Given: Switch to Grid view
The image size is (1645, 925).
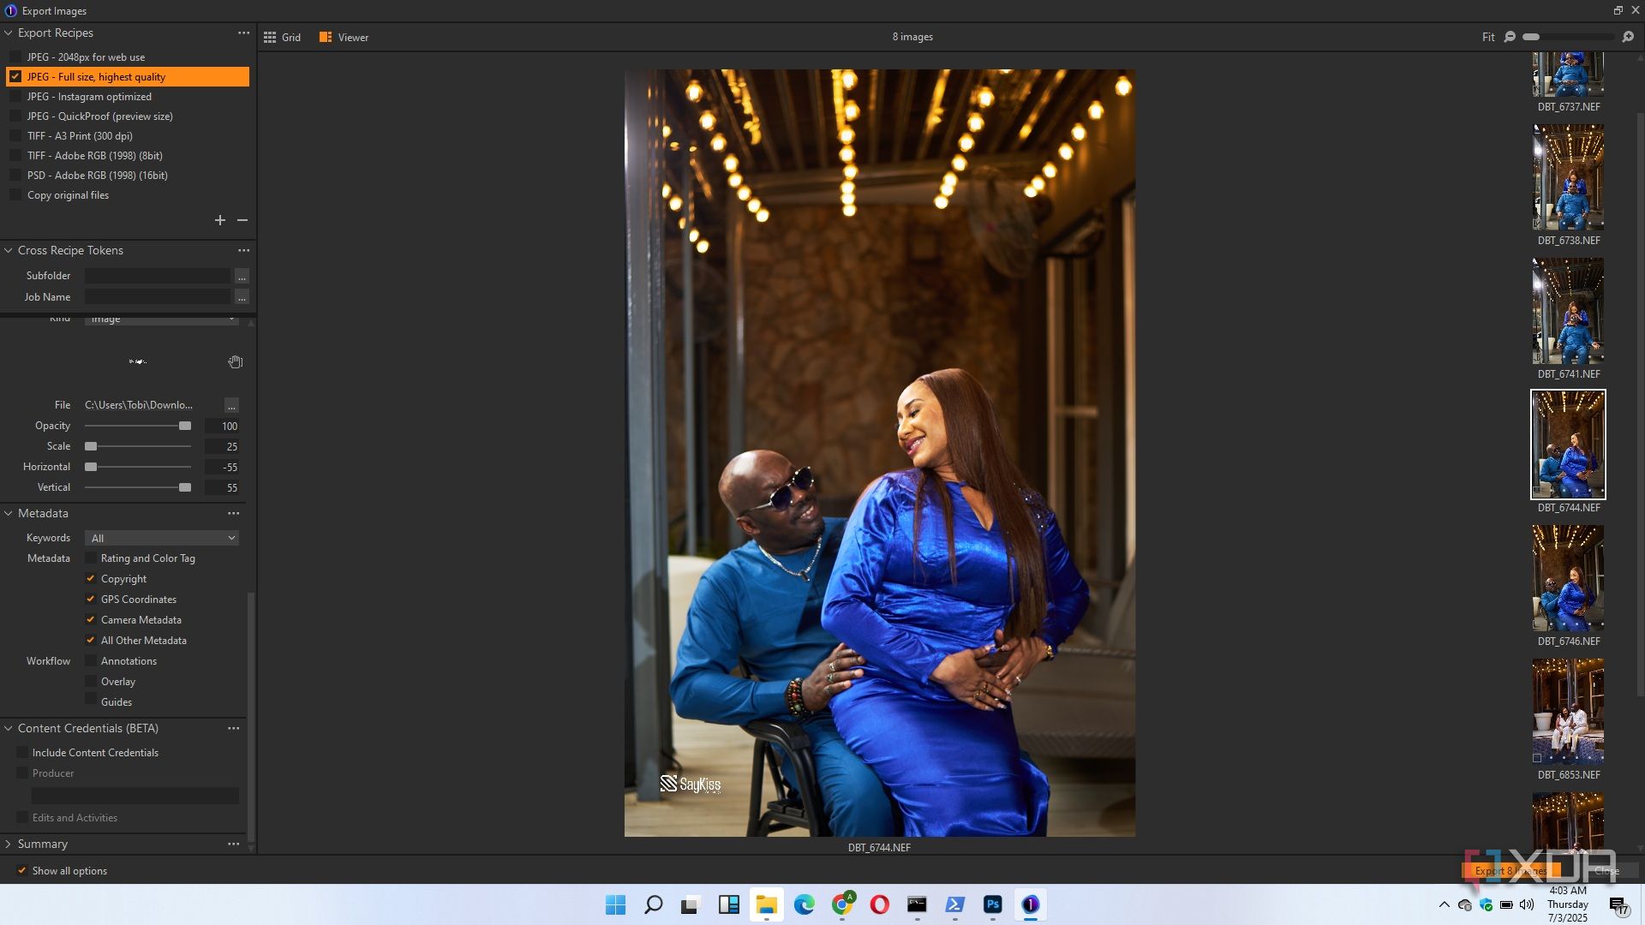Looking at the screenshot, I should pyautogui.click(x=282, y=37).
